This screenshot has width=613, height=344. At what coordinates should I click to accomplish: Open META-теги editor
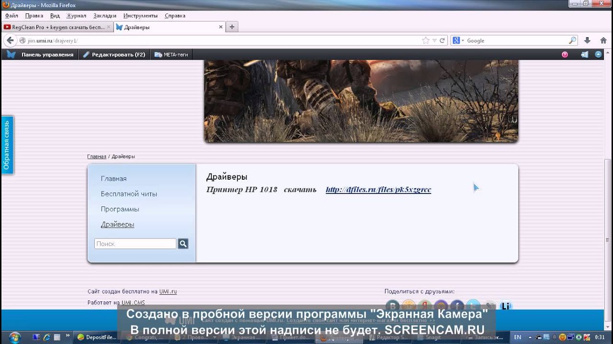point(171,54)
